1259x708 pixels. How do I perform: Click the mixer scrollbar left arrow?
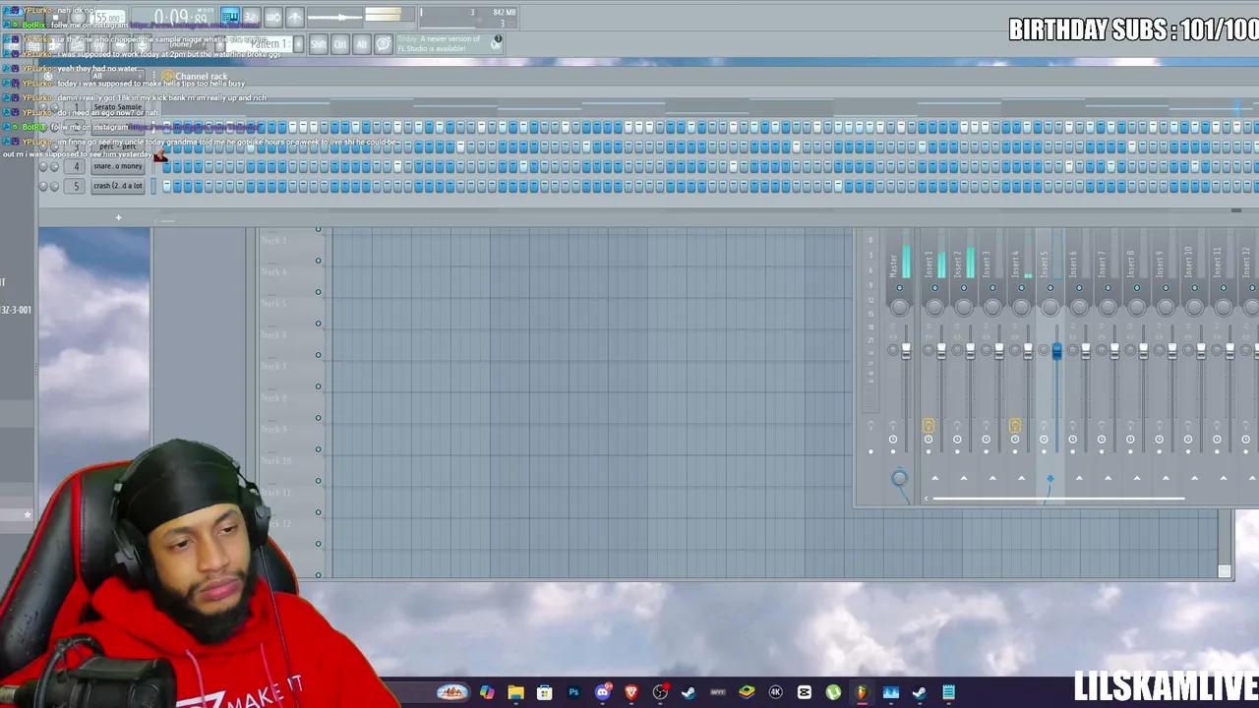(x=926, y=499)
